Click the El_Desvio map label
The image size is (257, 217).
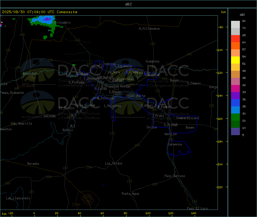click(x=67, y=108)
